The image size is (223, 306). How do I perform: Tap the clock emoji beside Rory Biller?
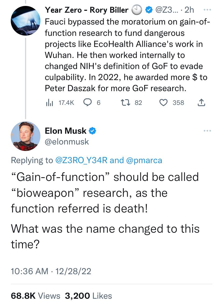137,10
